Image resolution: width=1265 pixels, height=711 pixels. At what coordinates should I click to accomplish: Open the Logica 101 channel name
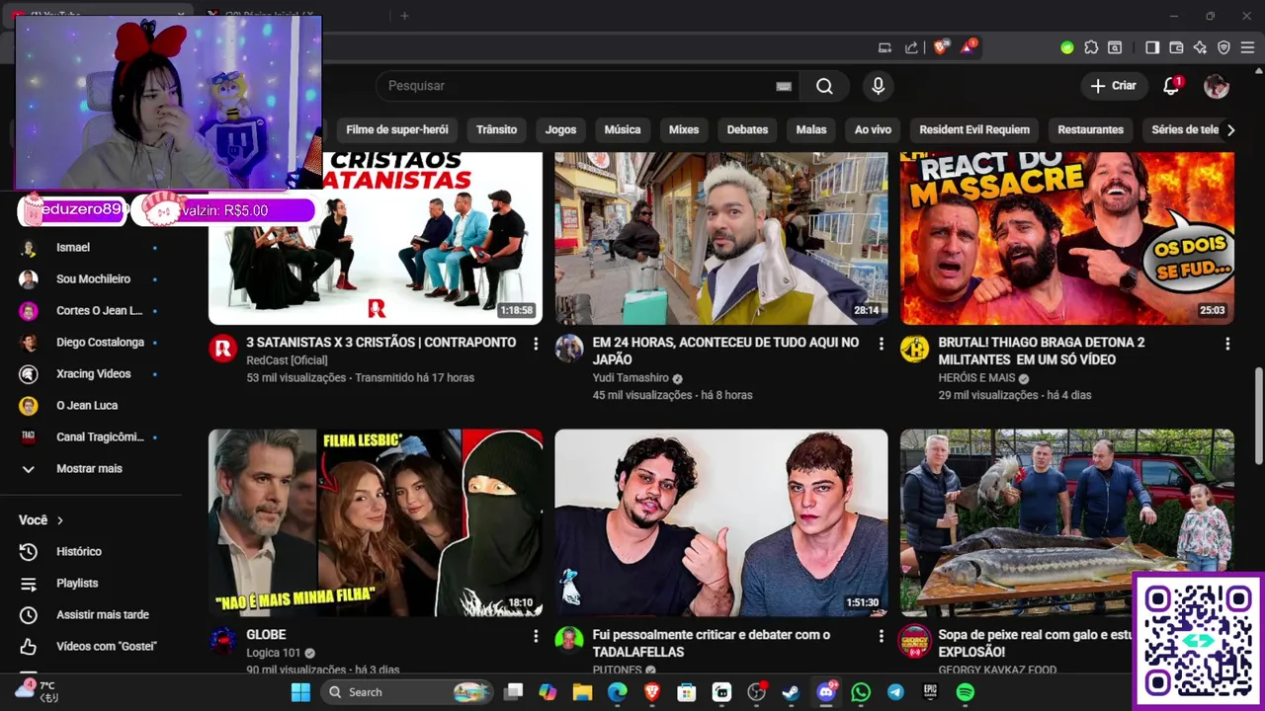[273, 653]
